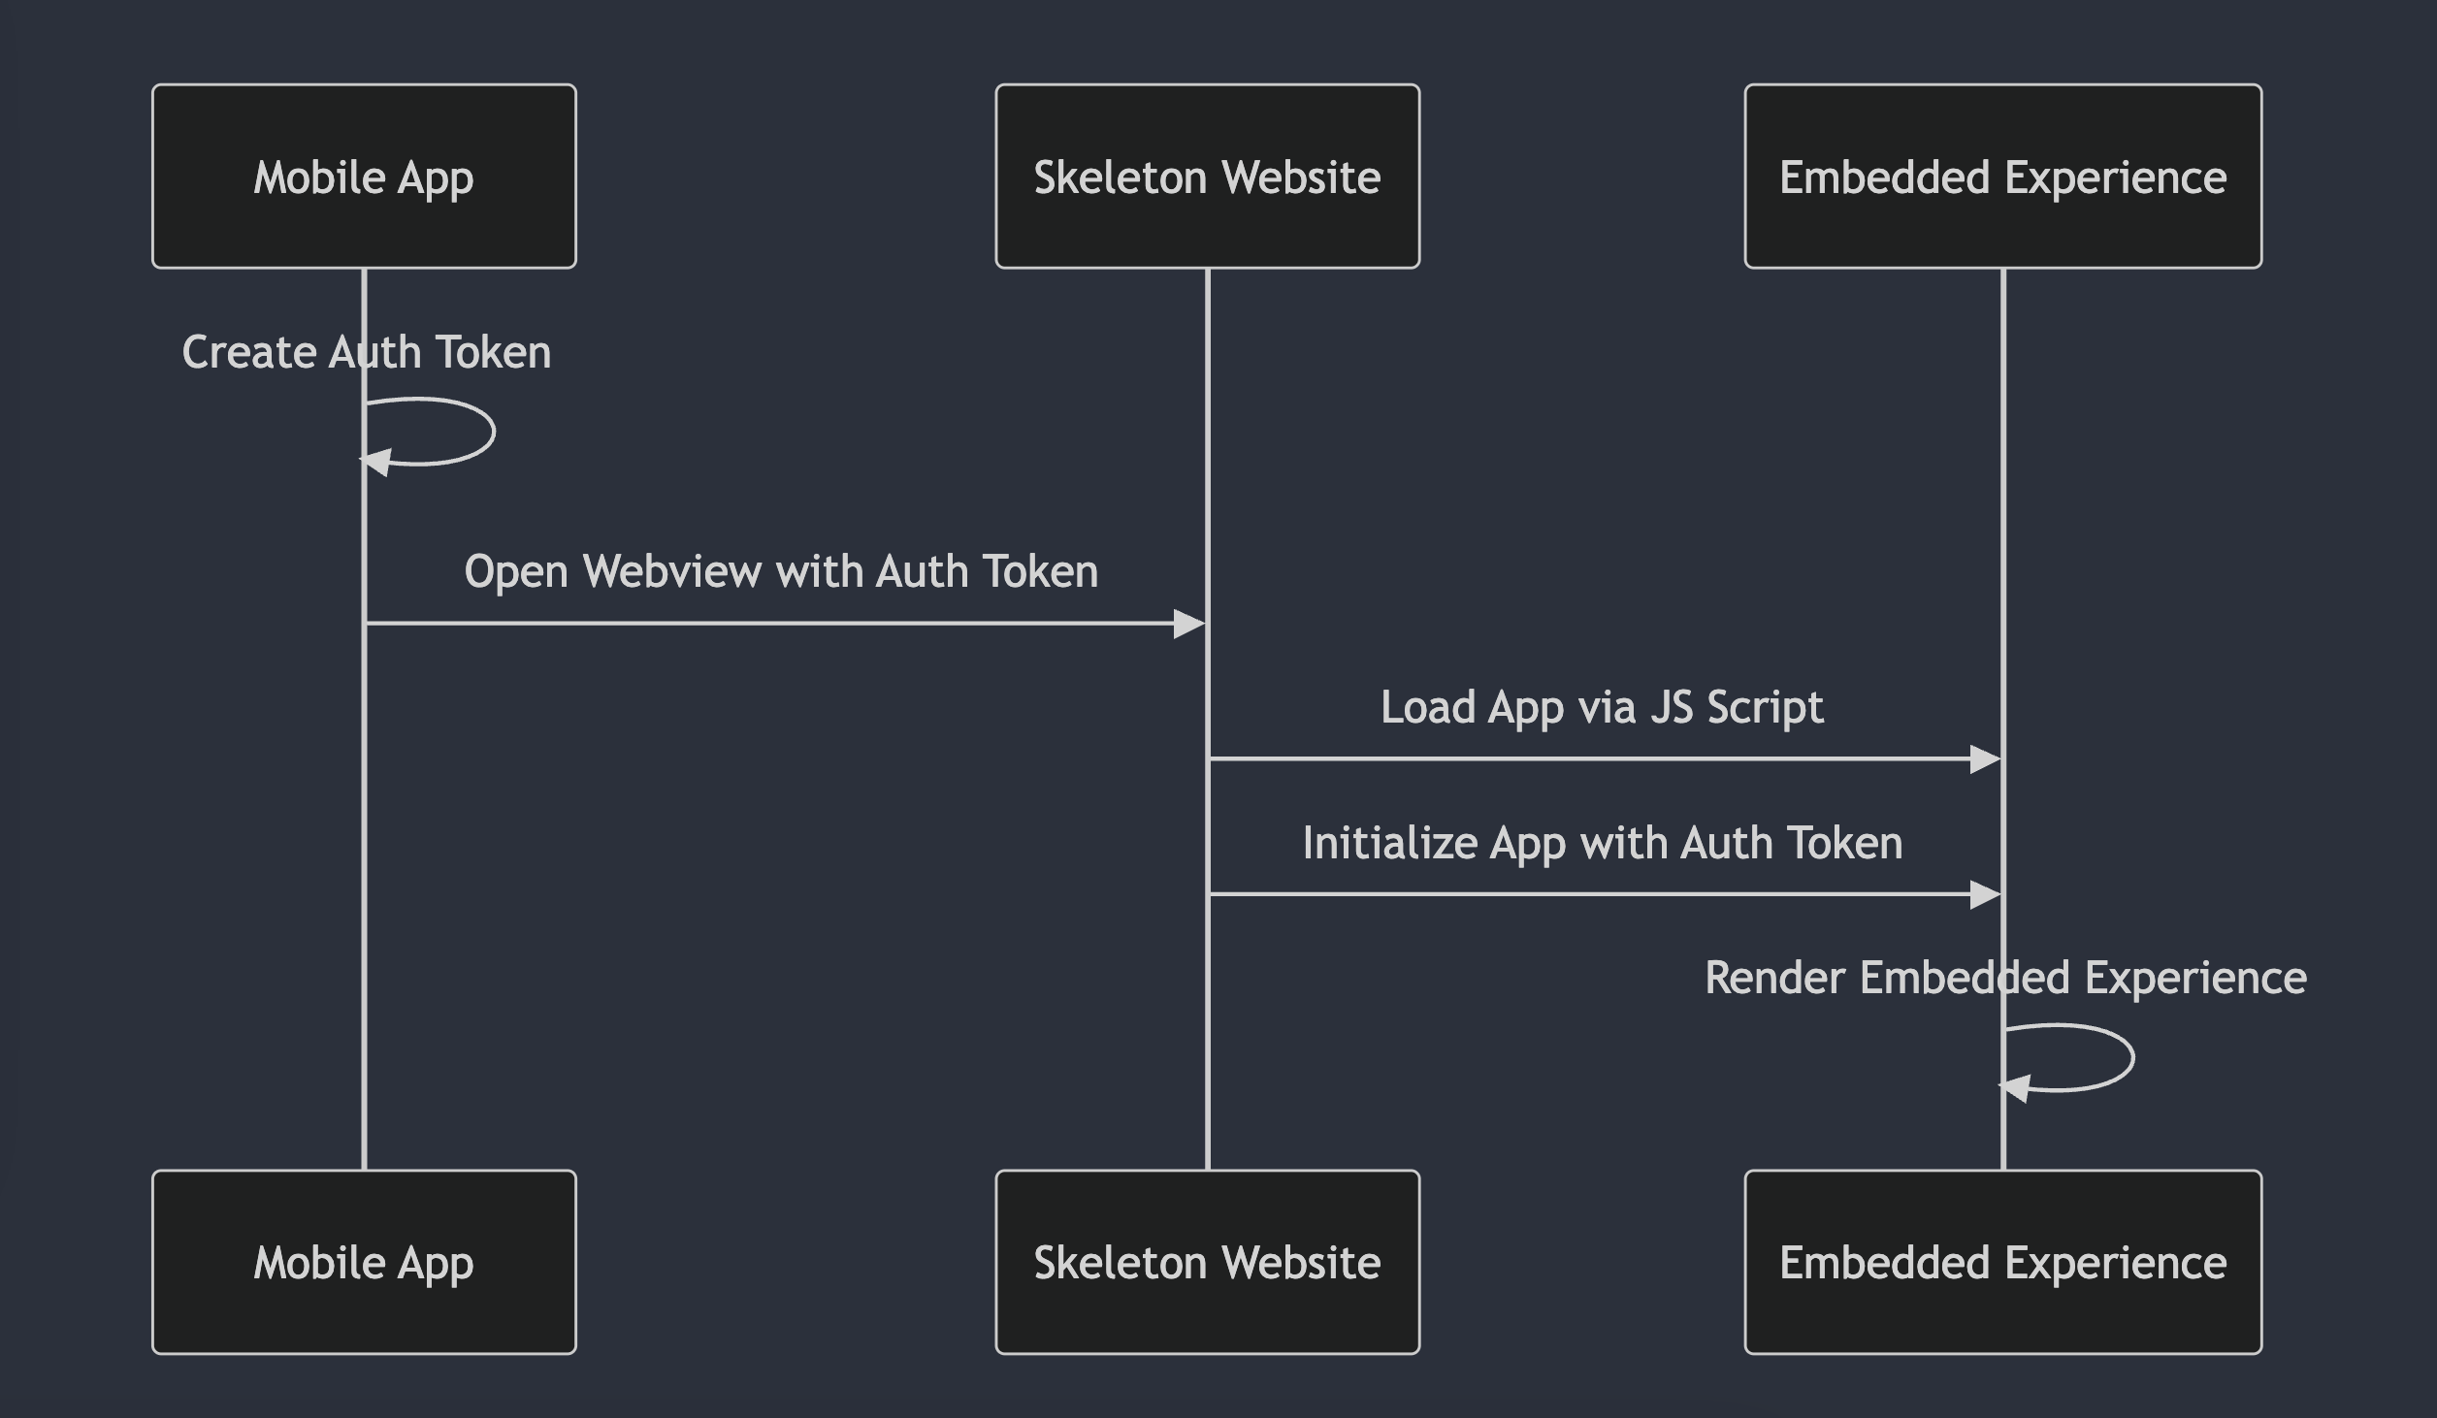Click the top Embedded Experience participant box

2002,177
